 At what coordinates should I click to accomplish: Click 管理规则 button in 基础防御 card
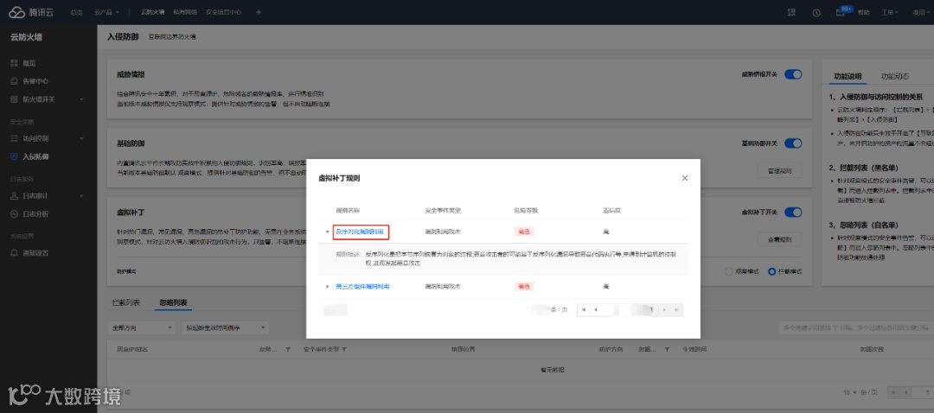[x=780, y=171]
